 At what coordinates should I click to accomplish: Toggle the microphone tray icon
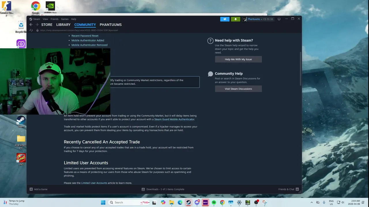click(x=324, y=202)
